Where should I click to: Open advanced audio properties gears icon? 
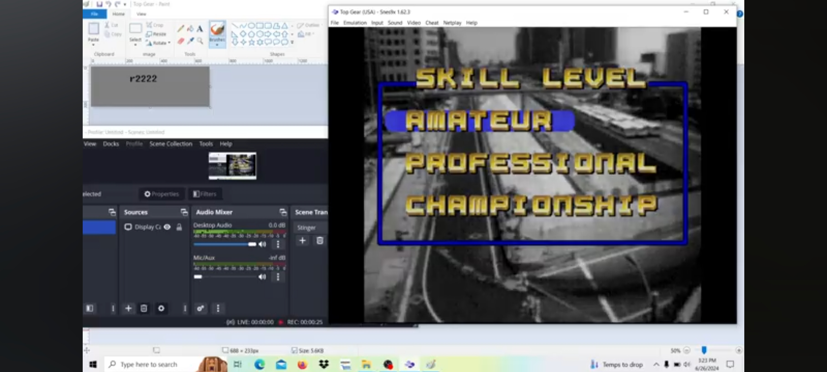coord(200,308)
